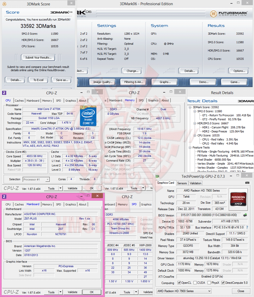Open the Processor #1 selection dropdown
Viewport: 254px width, 297px height.
click(x=36, y=180)
